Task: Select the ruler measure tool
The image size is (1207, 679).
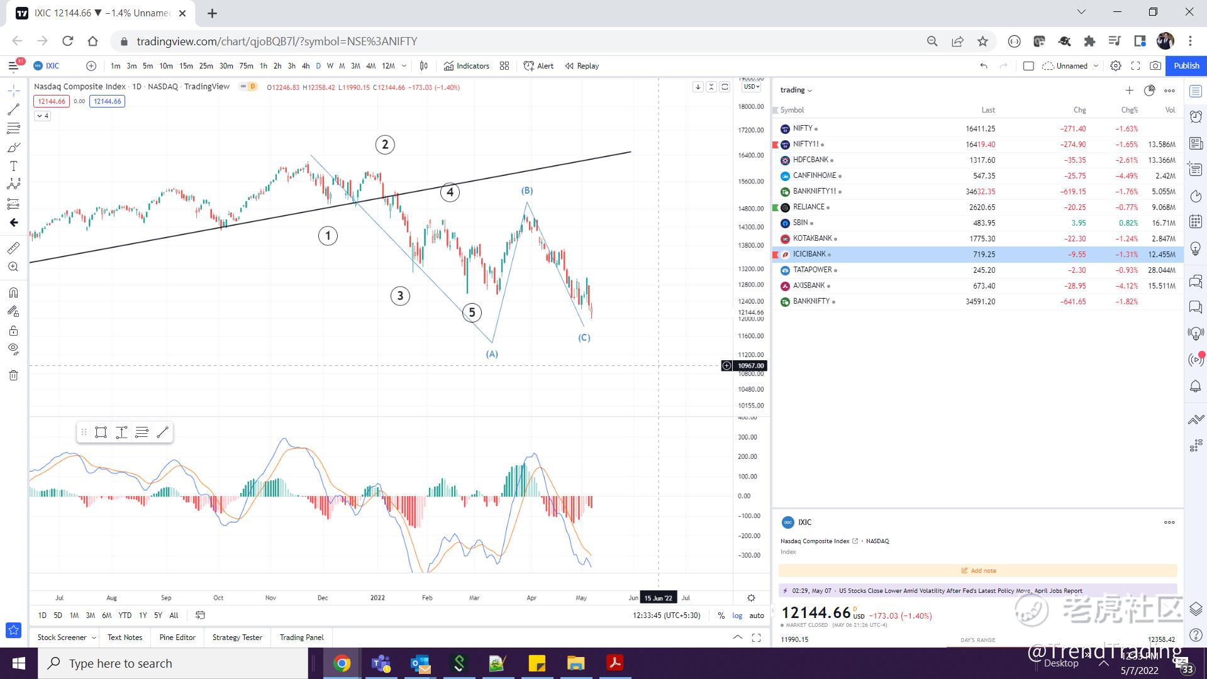Action: (13, 248)
